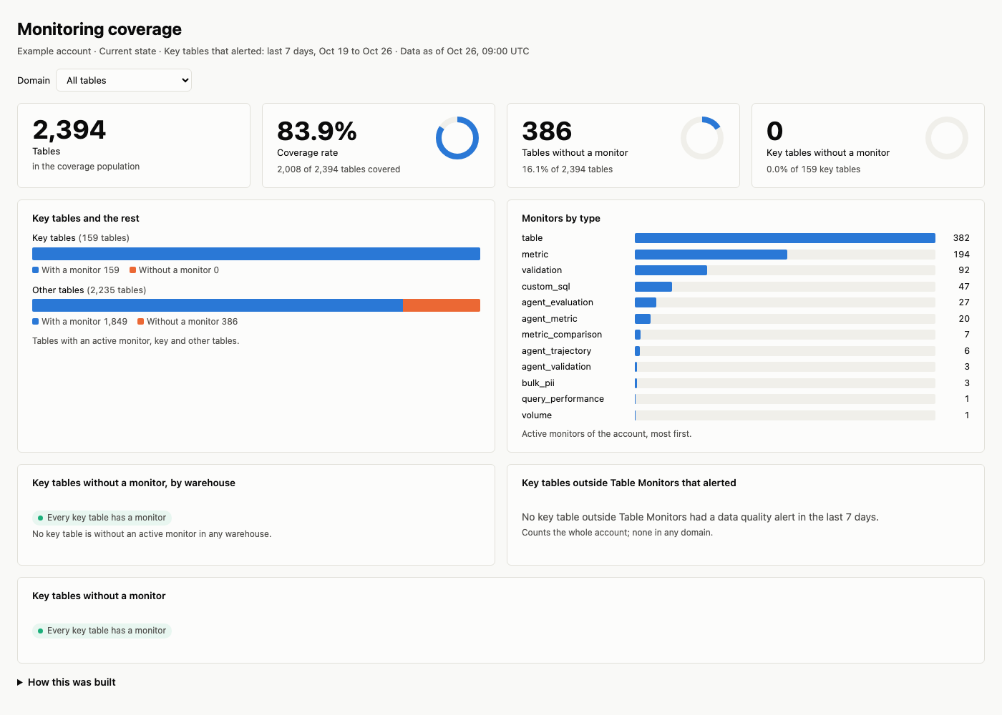Click blue legend swatch for With a monitor 1,849
This screenshot has width=1002, height=715.
(x=35, y=322)
